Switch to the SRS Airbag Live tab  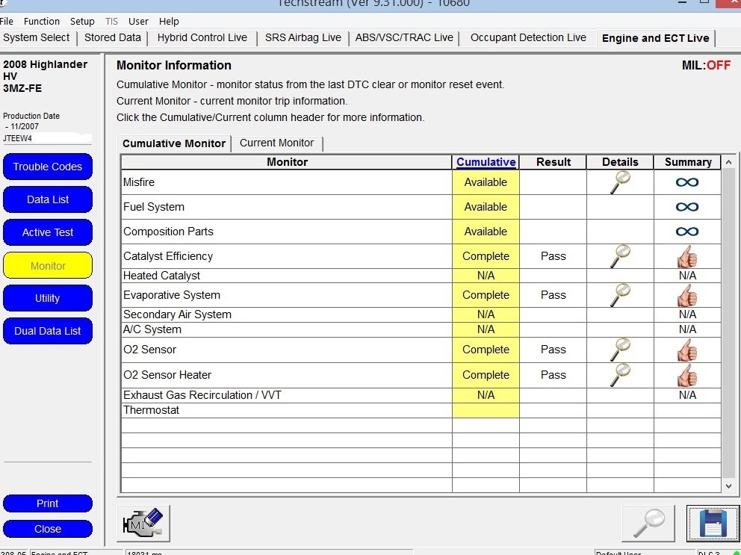303,38
